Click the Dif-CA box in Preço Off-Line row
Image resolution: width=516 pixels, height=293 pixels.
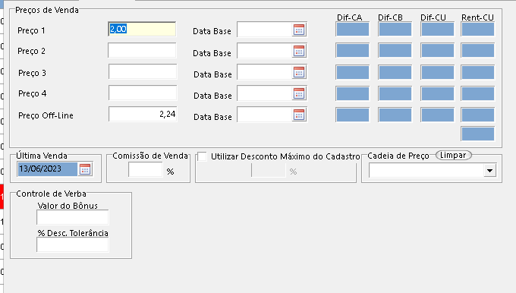click(352, 115)
